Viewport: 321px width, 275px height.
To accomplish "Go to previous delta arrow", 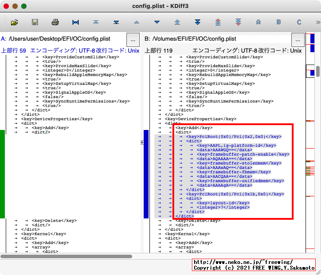I will 137,22.
